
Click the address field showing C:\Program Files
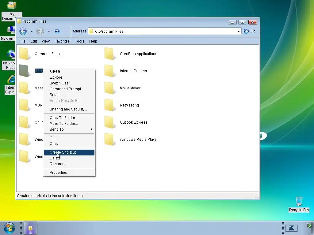point(165,32)
